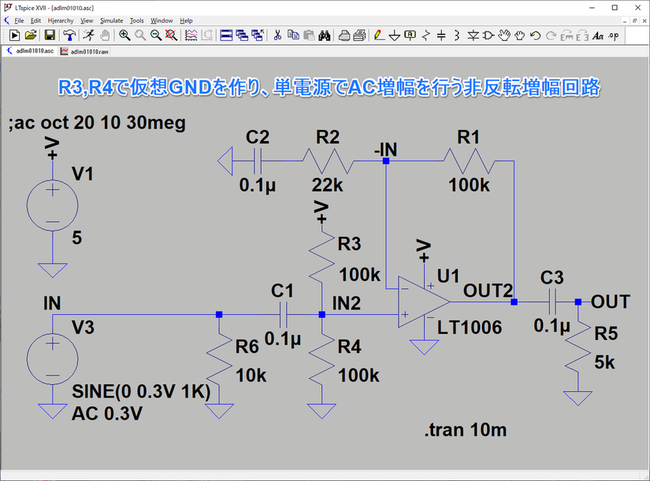Create a new schematic from the toolbar

click(x=14, y=35)
